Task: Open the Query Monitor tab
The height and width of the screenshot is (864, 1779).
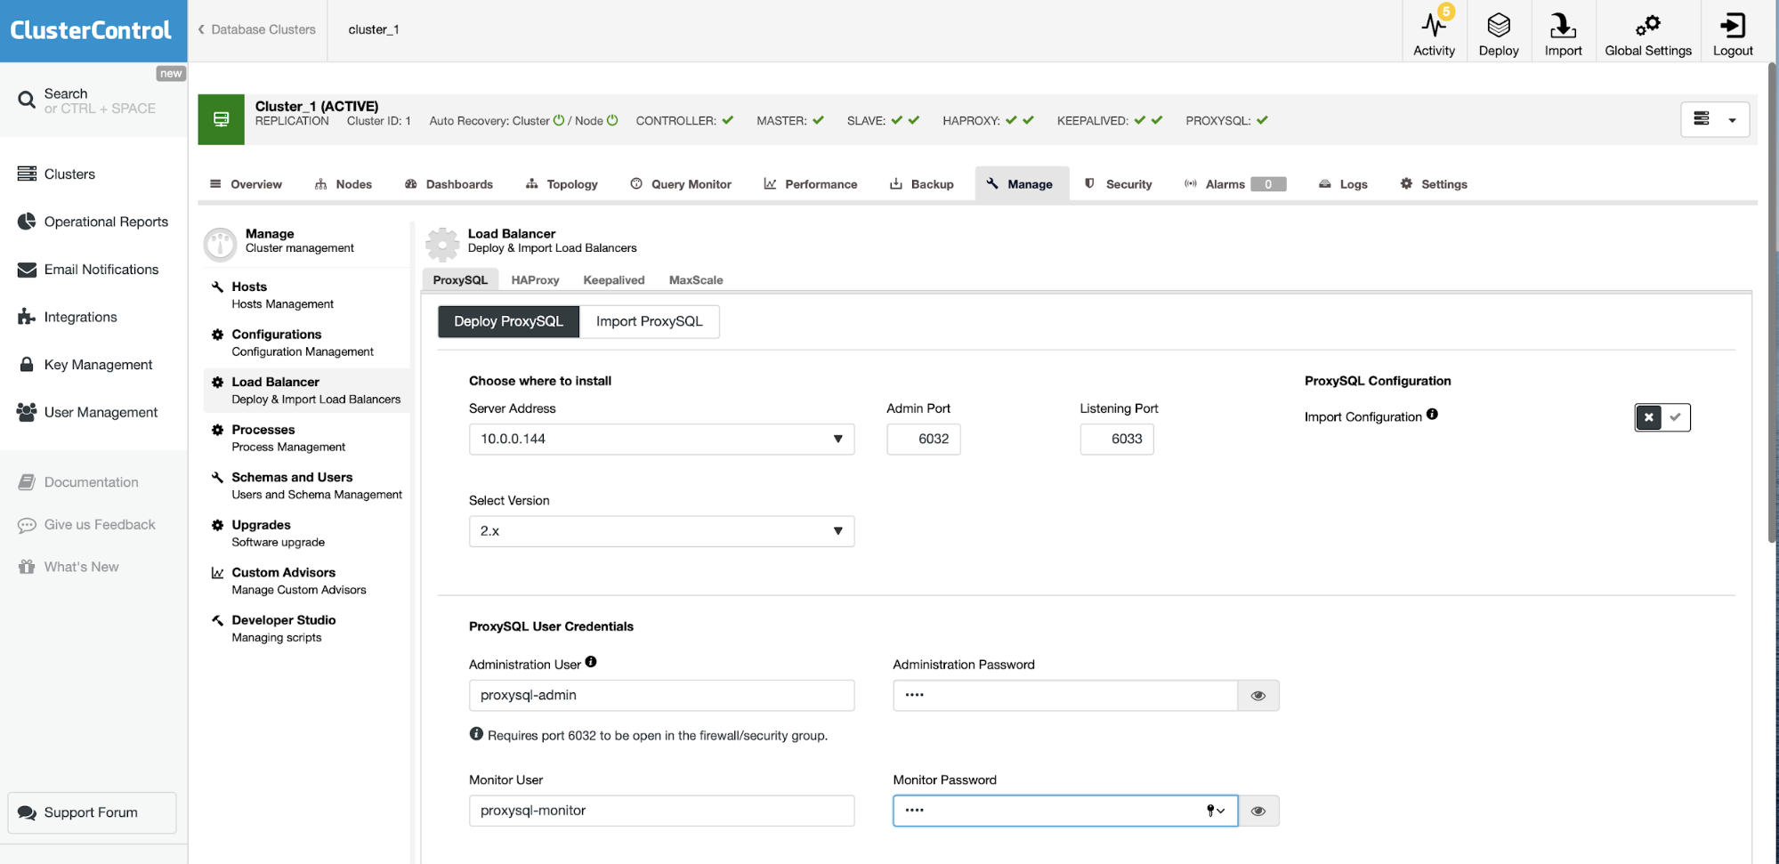Action: point(681,184)
